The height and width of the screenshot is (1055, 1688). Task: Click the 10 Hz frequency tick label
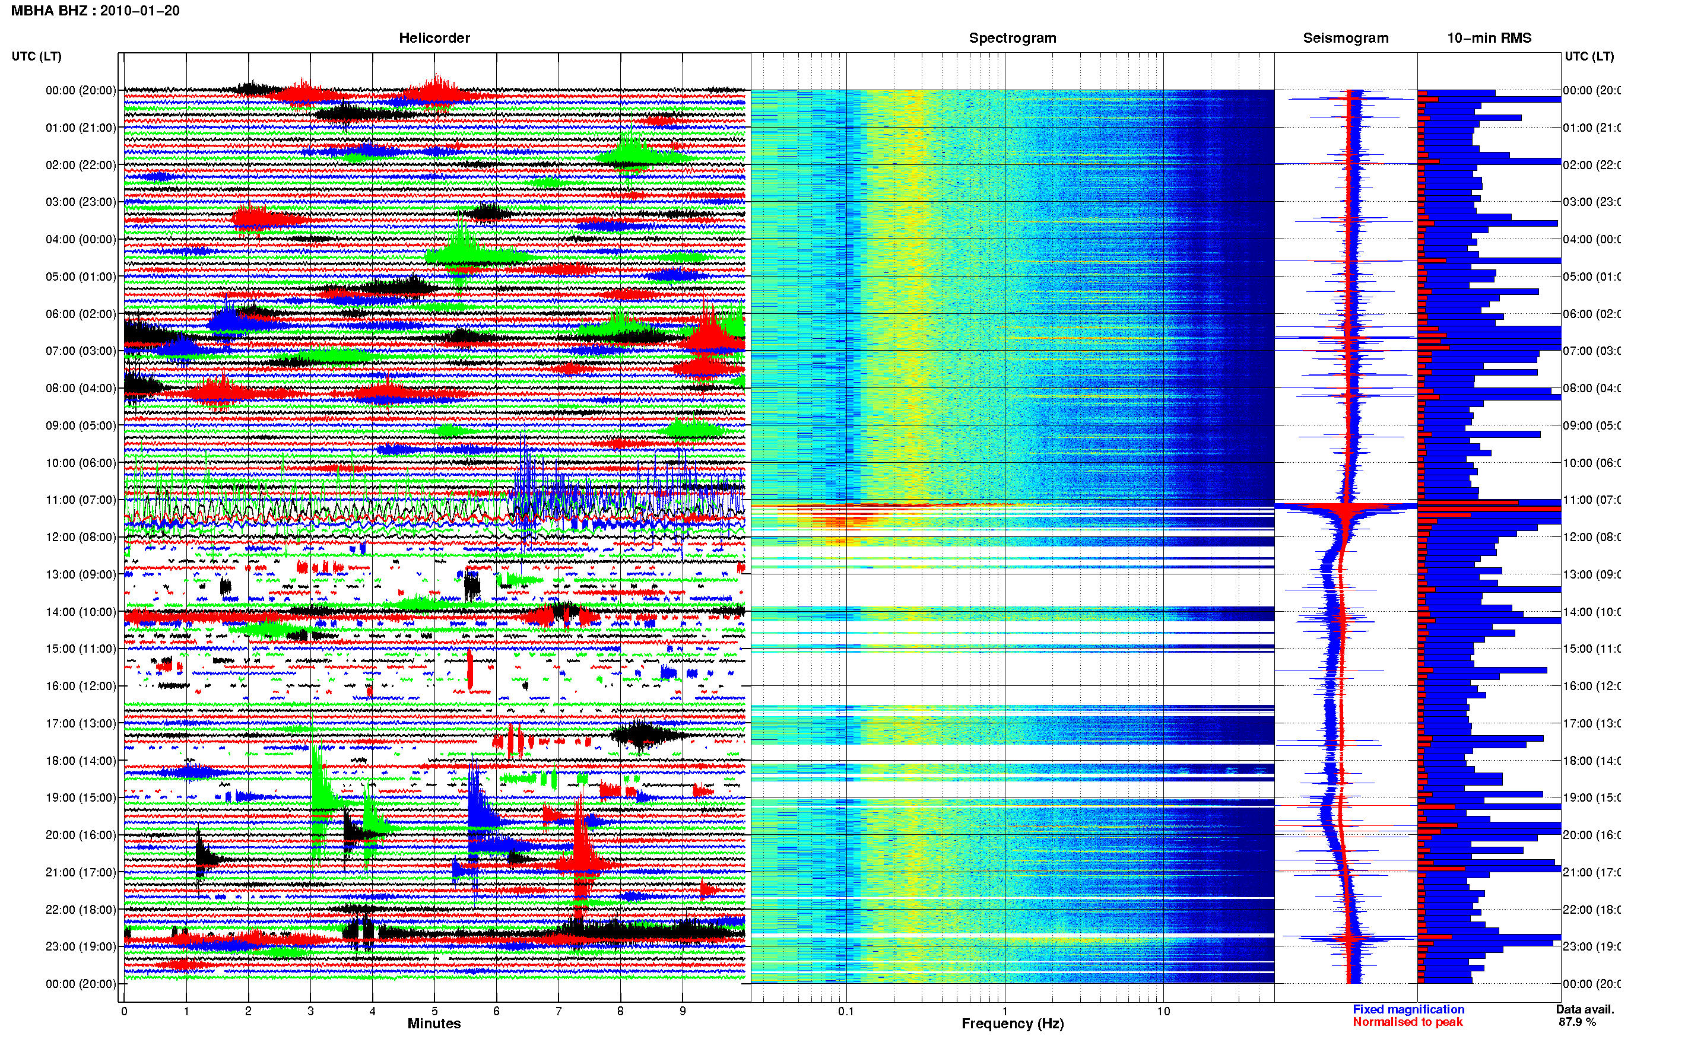(1163, 1010)
